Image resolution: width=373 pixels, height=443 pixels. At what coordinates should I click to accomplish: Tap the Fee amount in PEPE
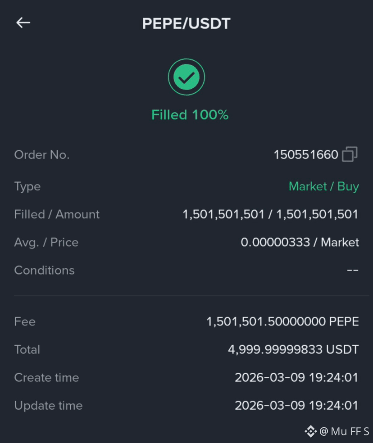[283, 321]
